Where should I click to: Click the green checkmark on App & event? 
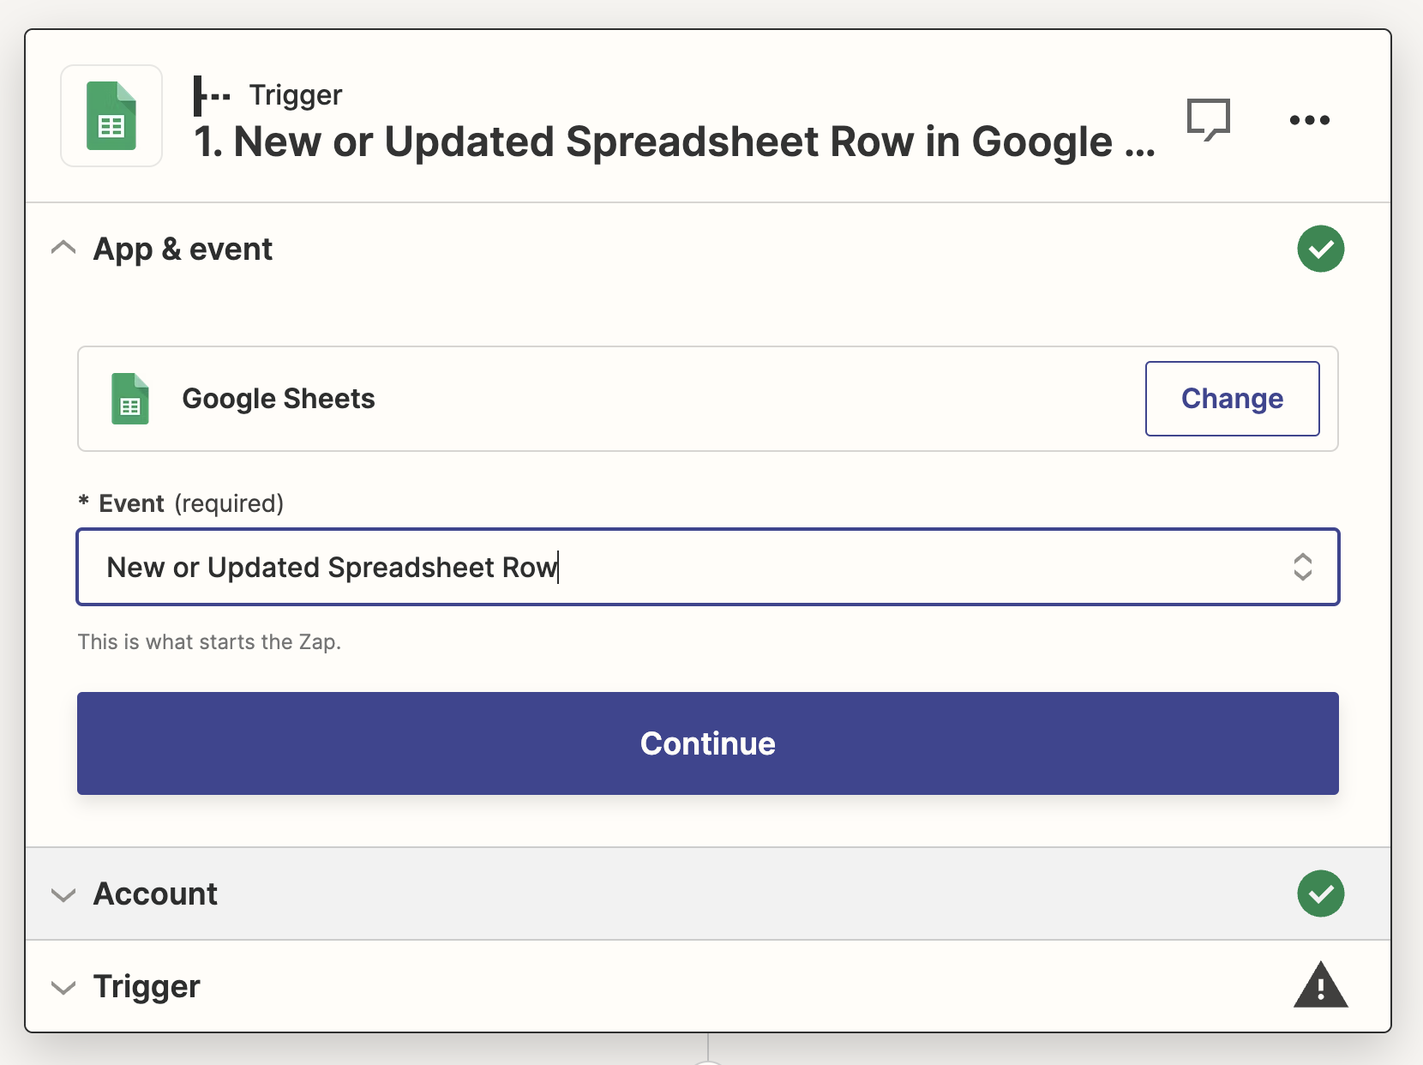1321,249
